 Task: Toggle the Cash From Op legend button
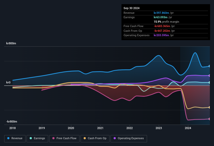95,139
